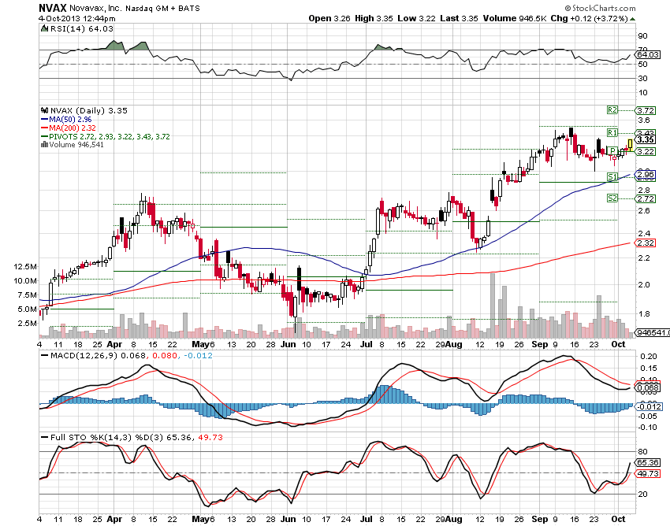Click the Nasdaq GM + BATS exchange text
Screen dimensions: 670x526
162,8
